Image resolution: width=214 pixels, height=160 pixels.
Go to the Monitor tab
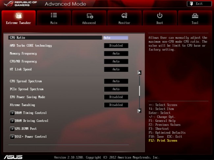(x=124, y=18)
